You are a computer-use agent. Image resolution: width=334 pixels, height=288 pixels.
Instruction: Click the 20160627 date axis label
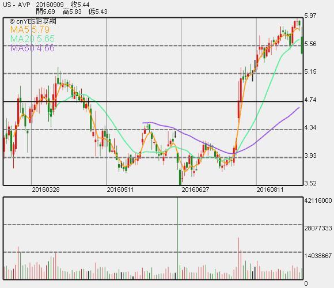[x=195, y=190]
